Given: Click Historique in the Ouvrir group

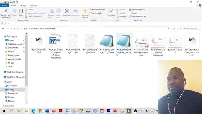Looking at the screenshot, I should click(x=121, y=17).
